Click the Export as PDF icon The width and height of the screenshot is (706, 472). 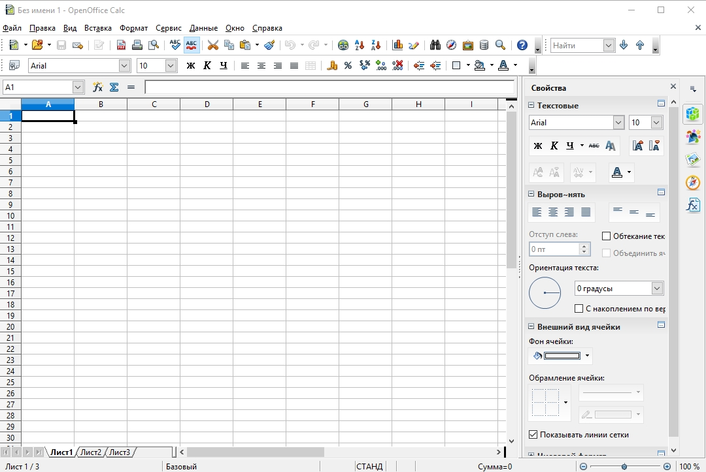pyautogui.click(x=122, y=45)
